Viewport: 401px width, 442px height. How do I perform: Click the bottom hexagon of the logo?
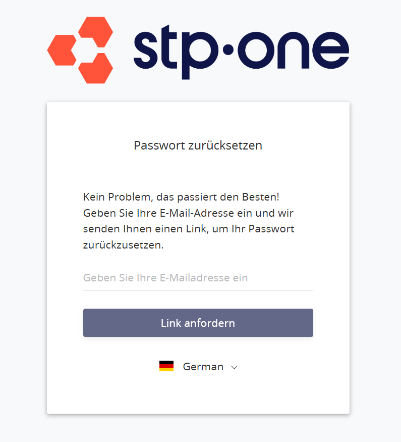(x=96, y=69)
